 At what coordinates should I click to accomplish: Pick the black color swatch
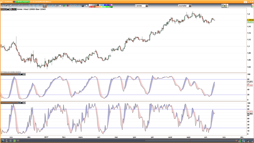pyautogui.click(x=98, y=5)
